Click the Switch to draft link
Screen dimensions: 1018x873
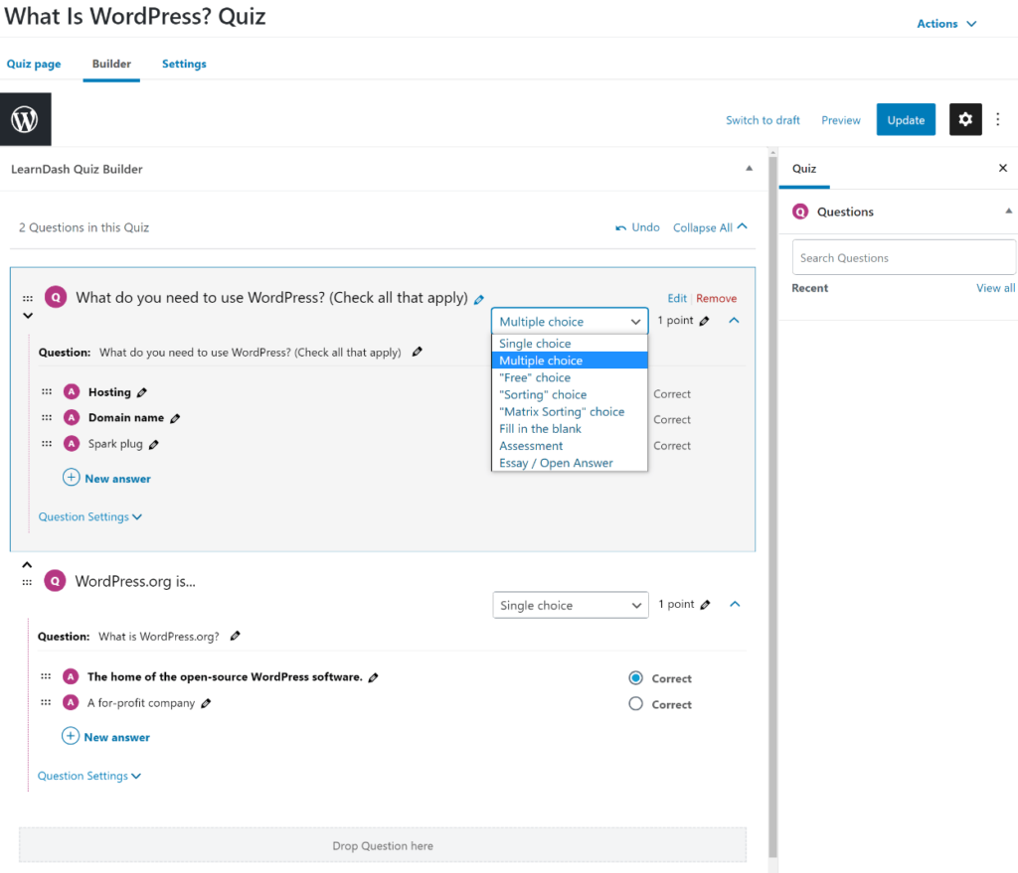coord(763,120)
